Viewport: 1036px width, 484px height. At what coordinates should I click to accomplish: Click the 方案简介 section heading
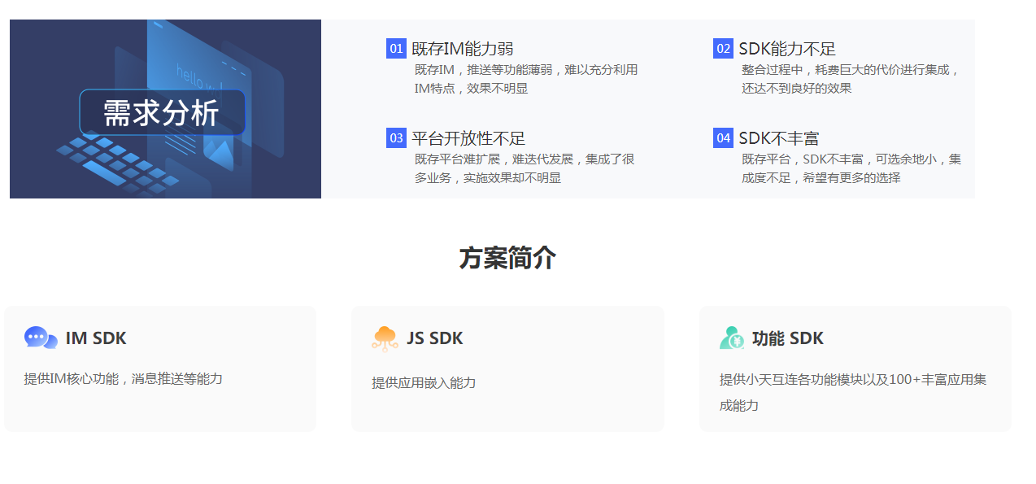point(507,258)
